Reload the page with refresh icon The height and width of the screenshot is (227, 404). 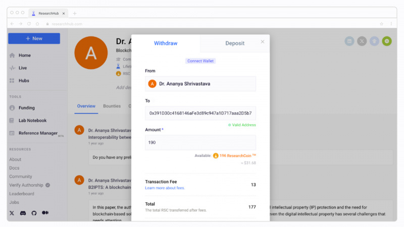(29, 24)
